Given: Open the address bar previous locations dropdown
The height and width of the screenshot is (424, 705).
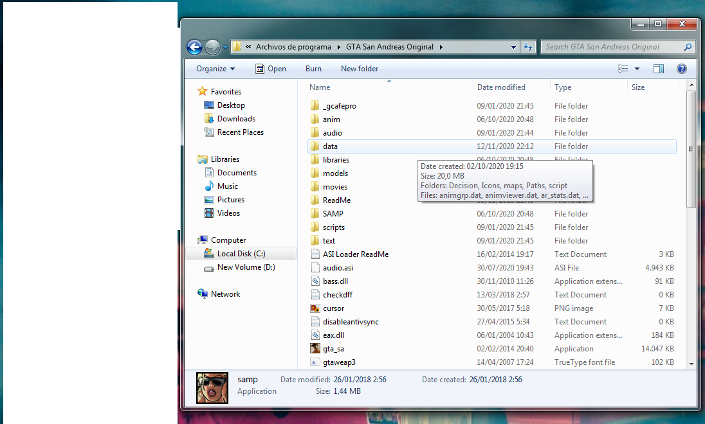Looking at the screenshot, I should click(x=513, y=47).
